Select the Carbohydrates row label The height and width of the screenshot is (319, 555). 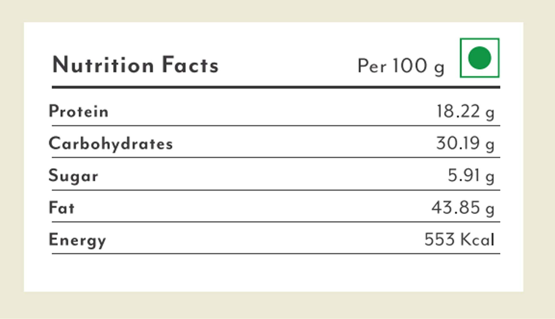point(111,143)
